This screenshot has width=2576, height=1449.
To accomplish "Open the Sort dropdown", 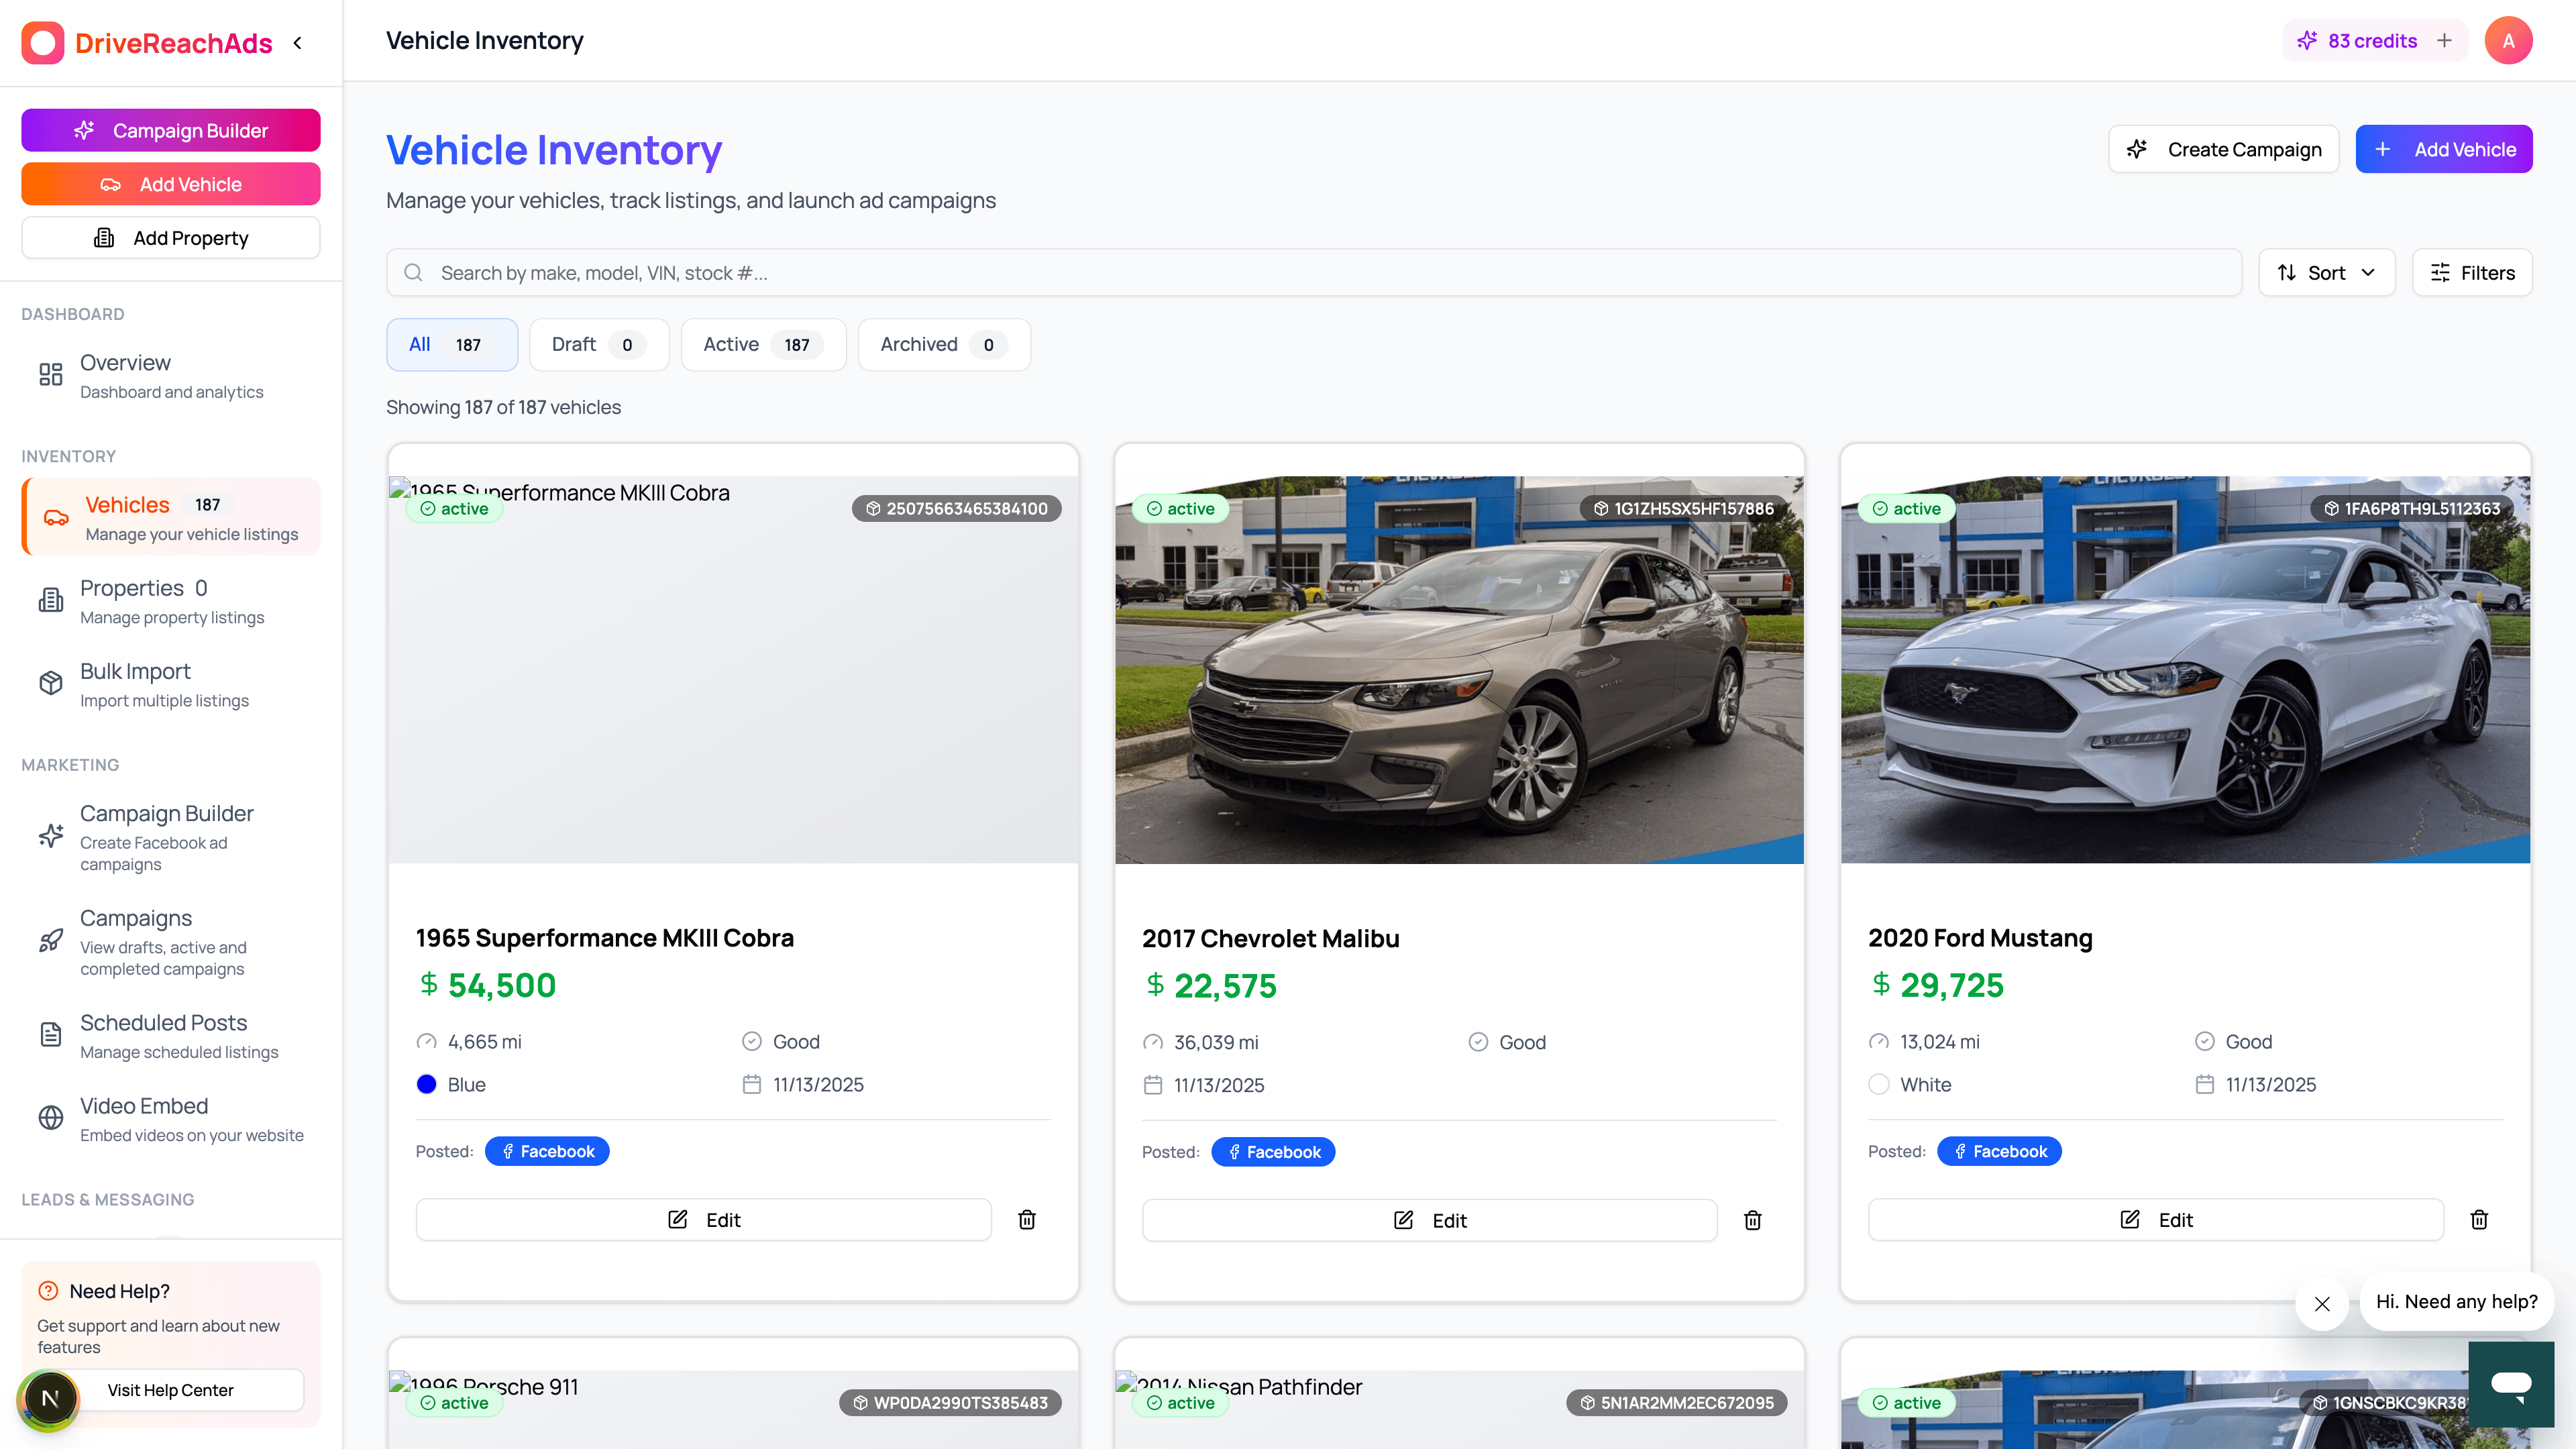I will [x=2326, y=272].
